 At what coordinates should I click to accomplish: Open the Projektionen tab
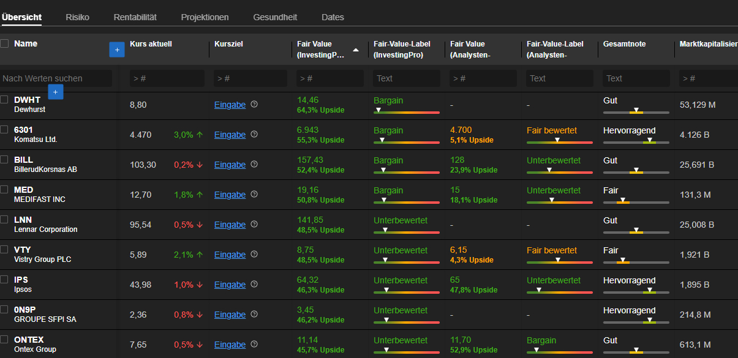(205, 17)
